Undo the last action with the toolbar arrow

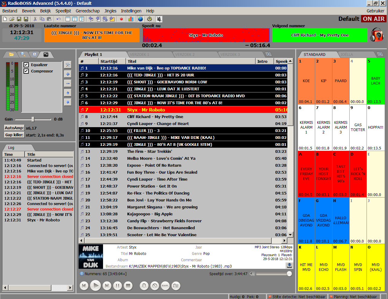point(59,19)
